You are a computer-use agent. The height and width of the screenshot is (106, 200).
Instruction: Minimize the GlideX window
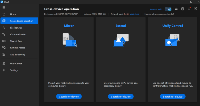pyautogui.click(x=184, y=2)
